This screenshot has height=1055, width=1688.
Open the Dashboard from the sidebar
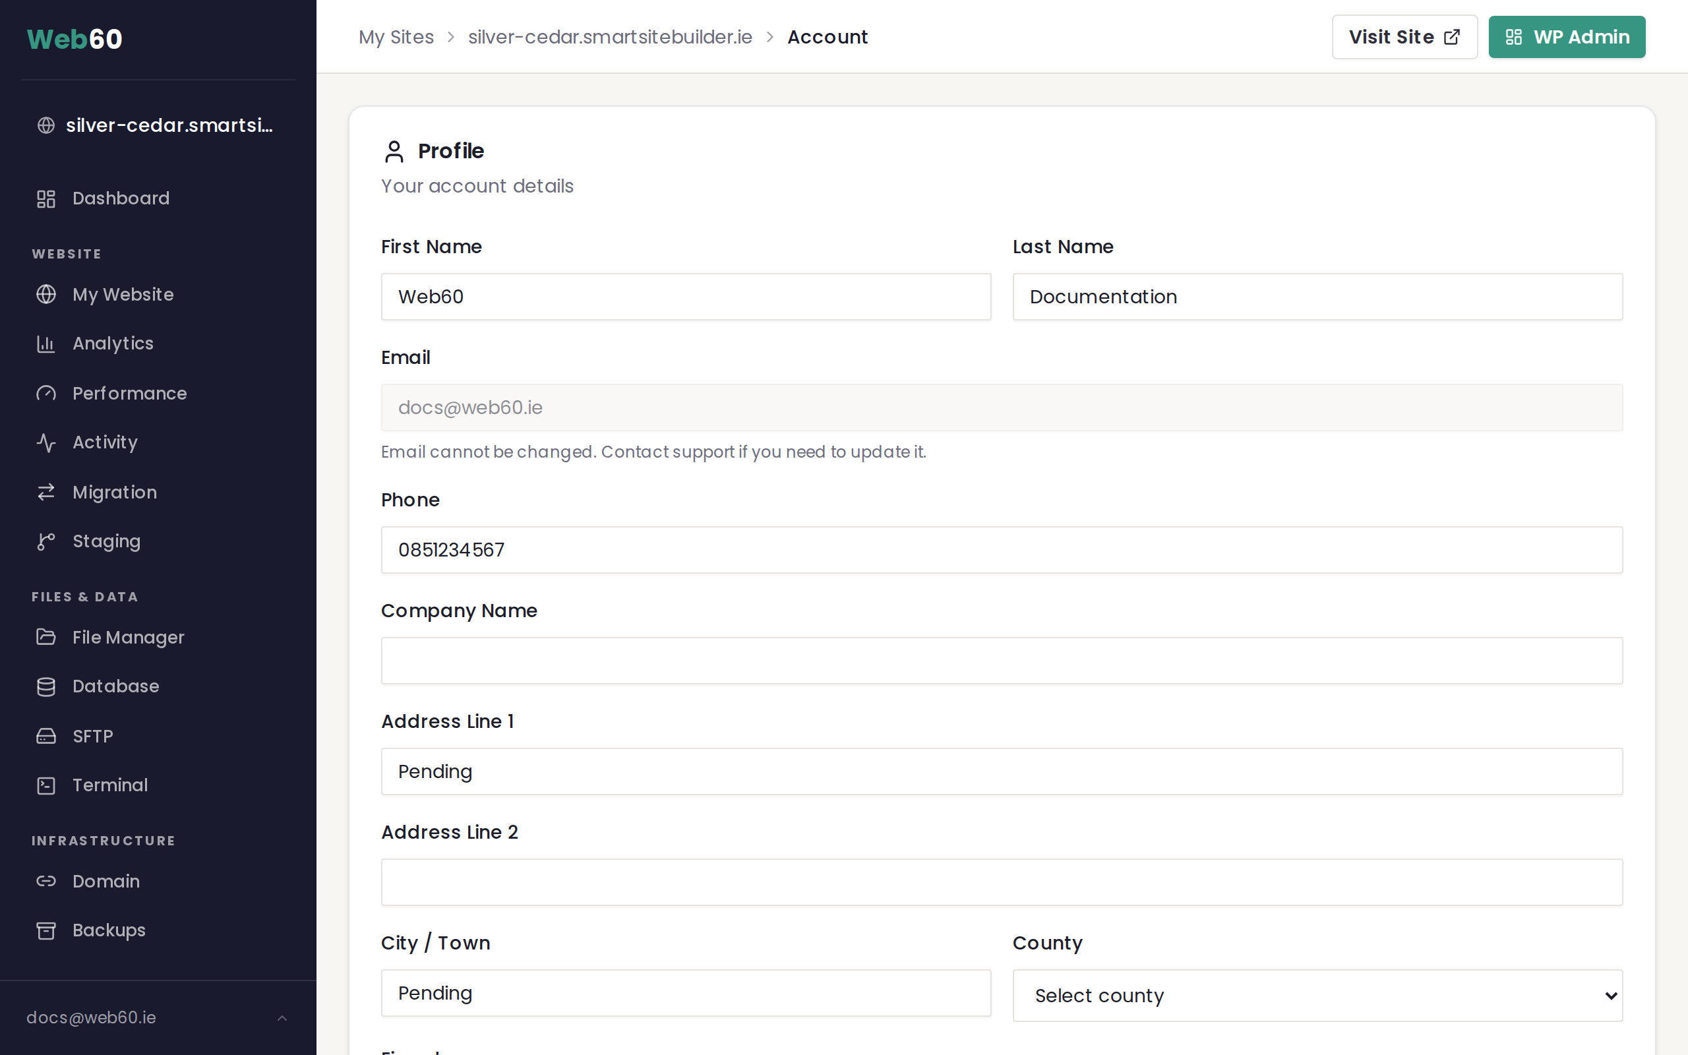pos(121,198)
